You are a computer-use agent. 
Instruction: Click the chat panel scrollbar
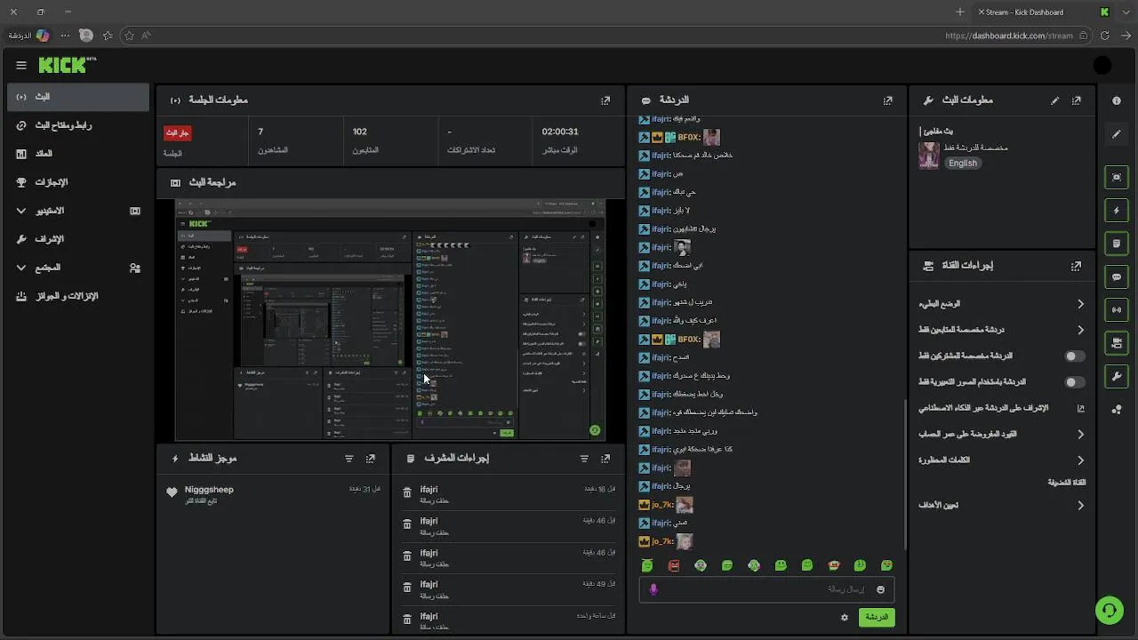[904, 476]
